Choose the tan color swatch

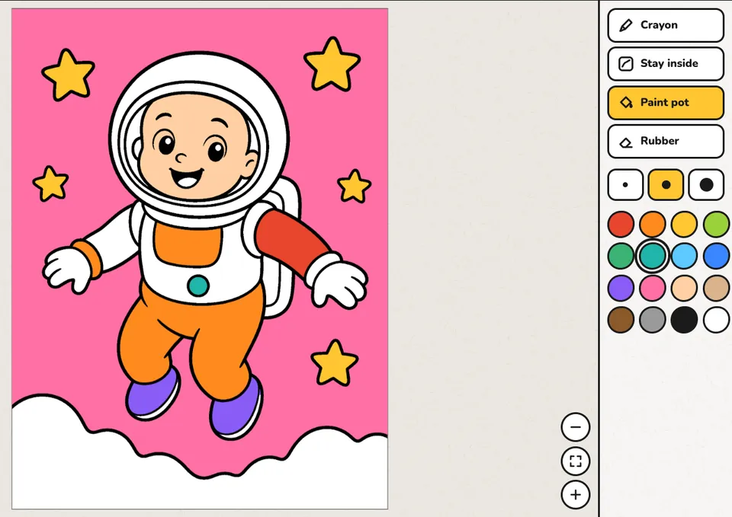pos(716,288)
